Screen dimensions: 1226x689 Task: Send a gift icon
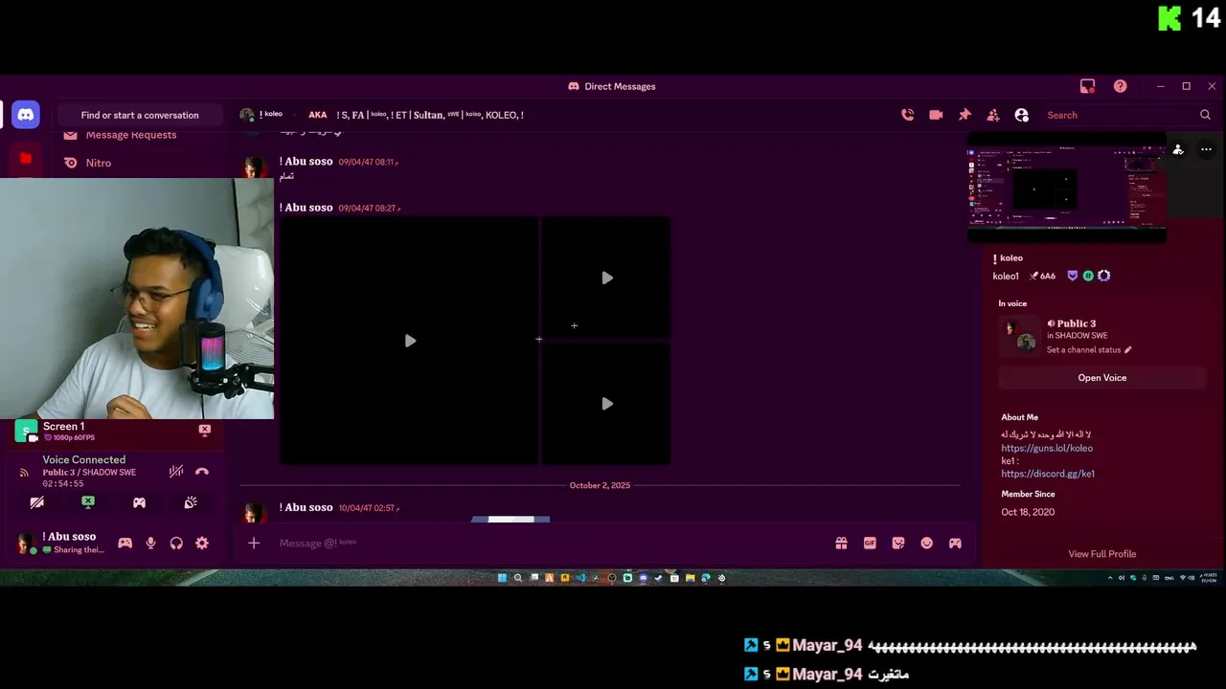click(841, 543)
